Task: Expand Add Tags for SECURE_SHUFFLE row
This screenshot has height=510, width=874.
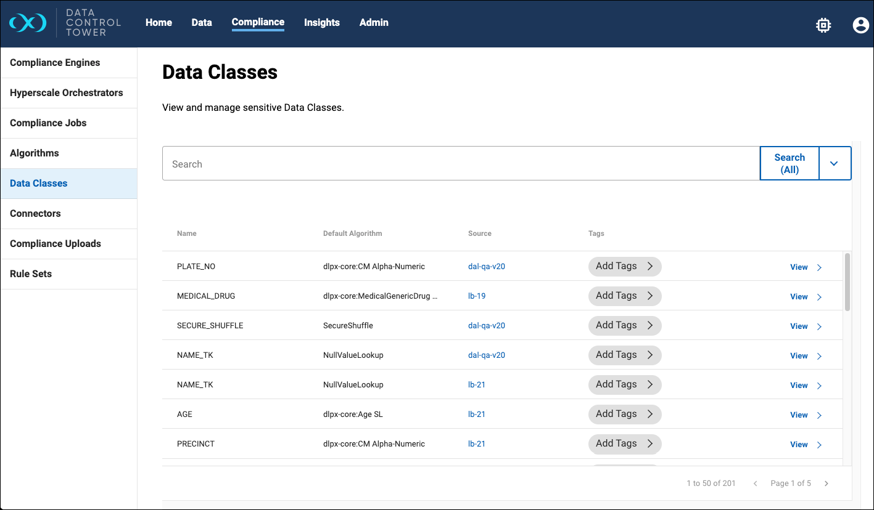Action: (624, 325)
